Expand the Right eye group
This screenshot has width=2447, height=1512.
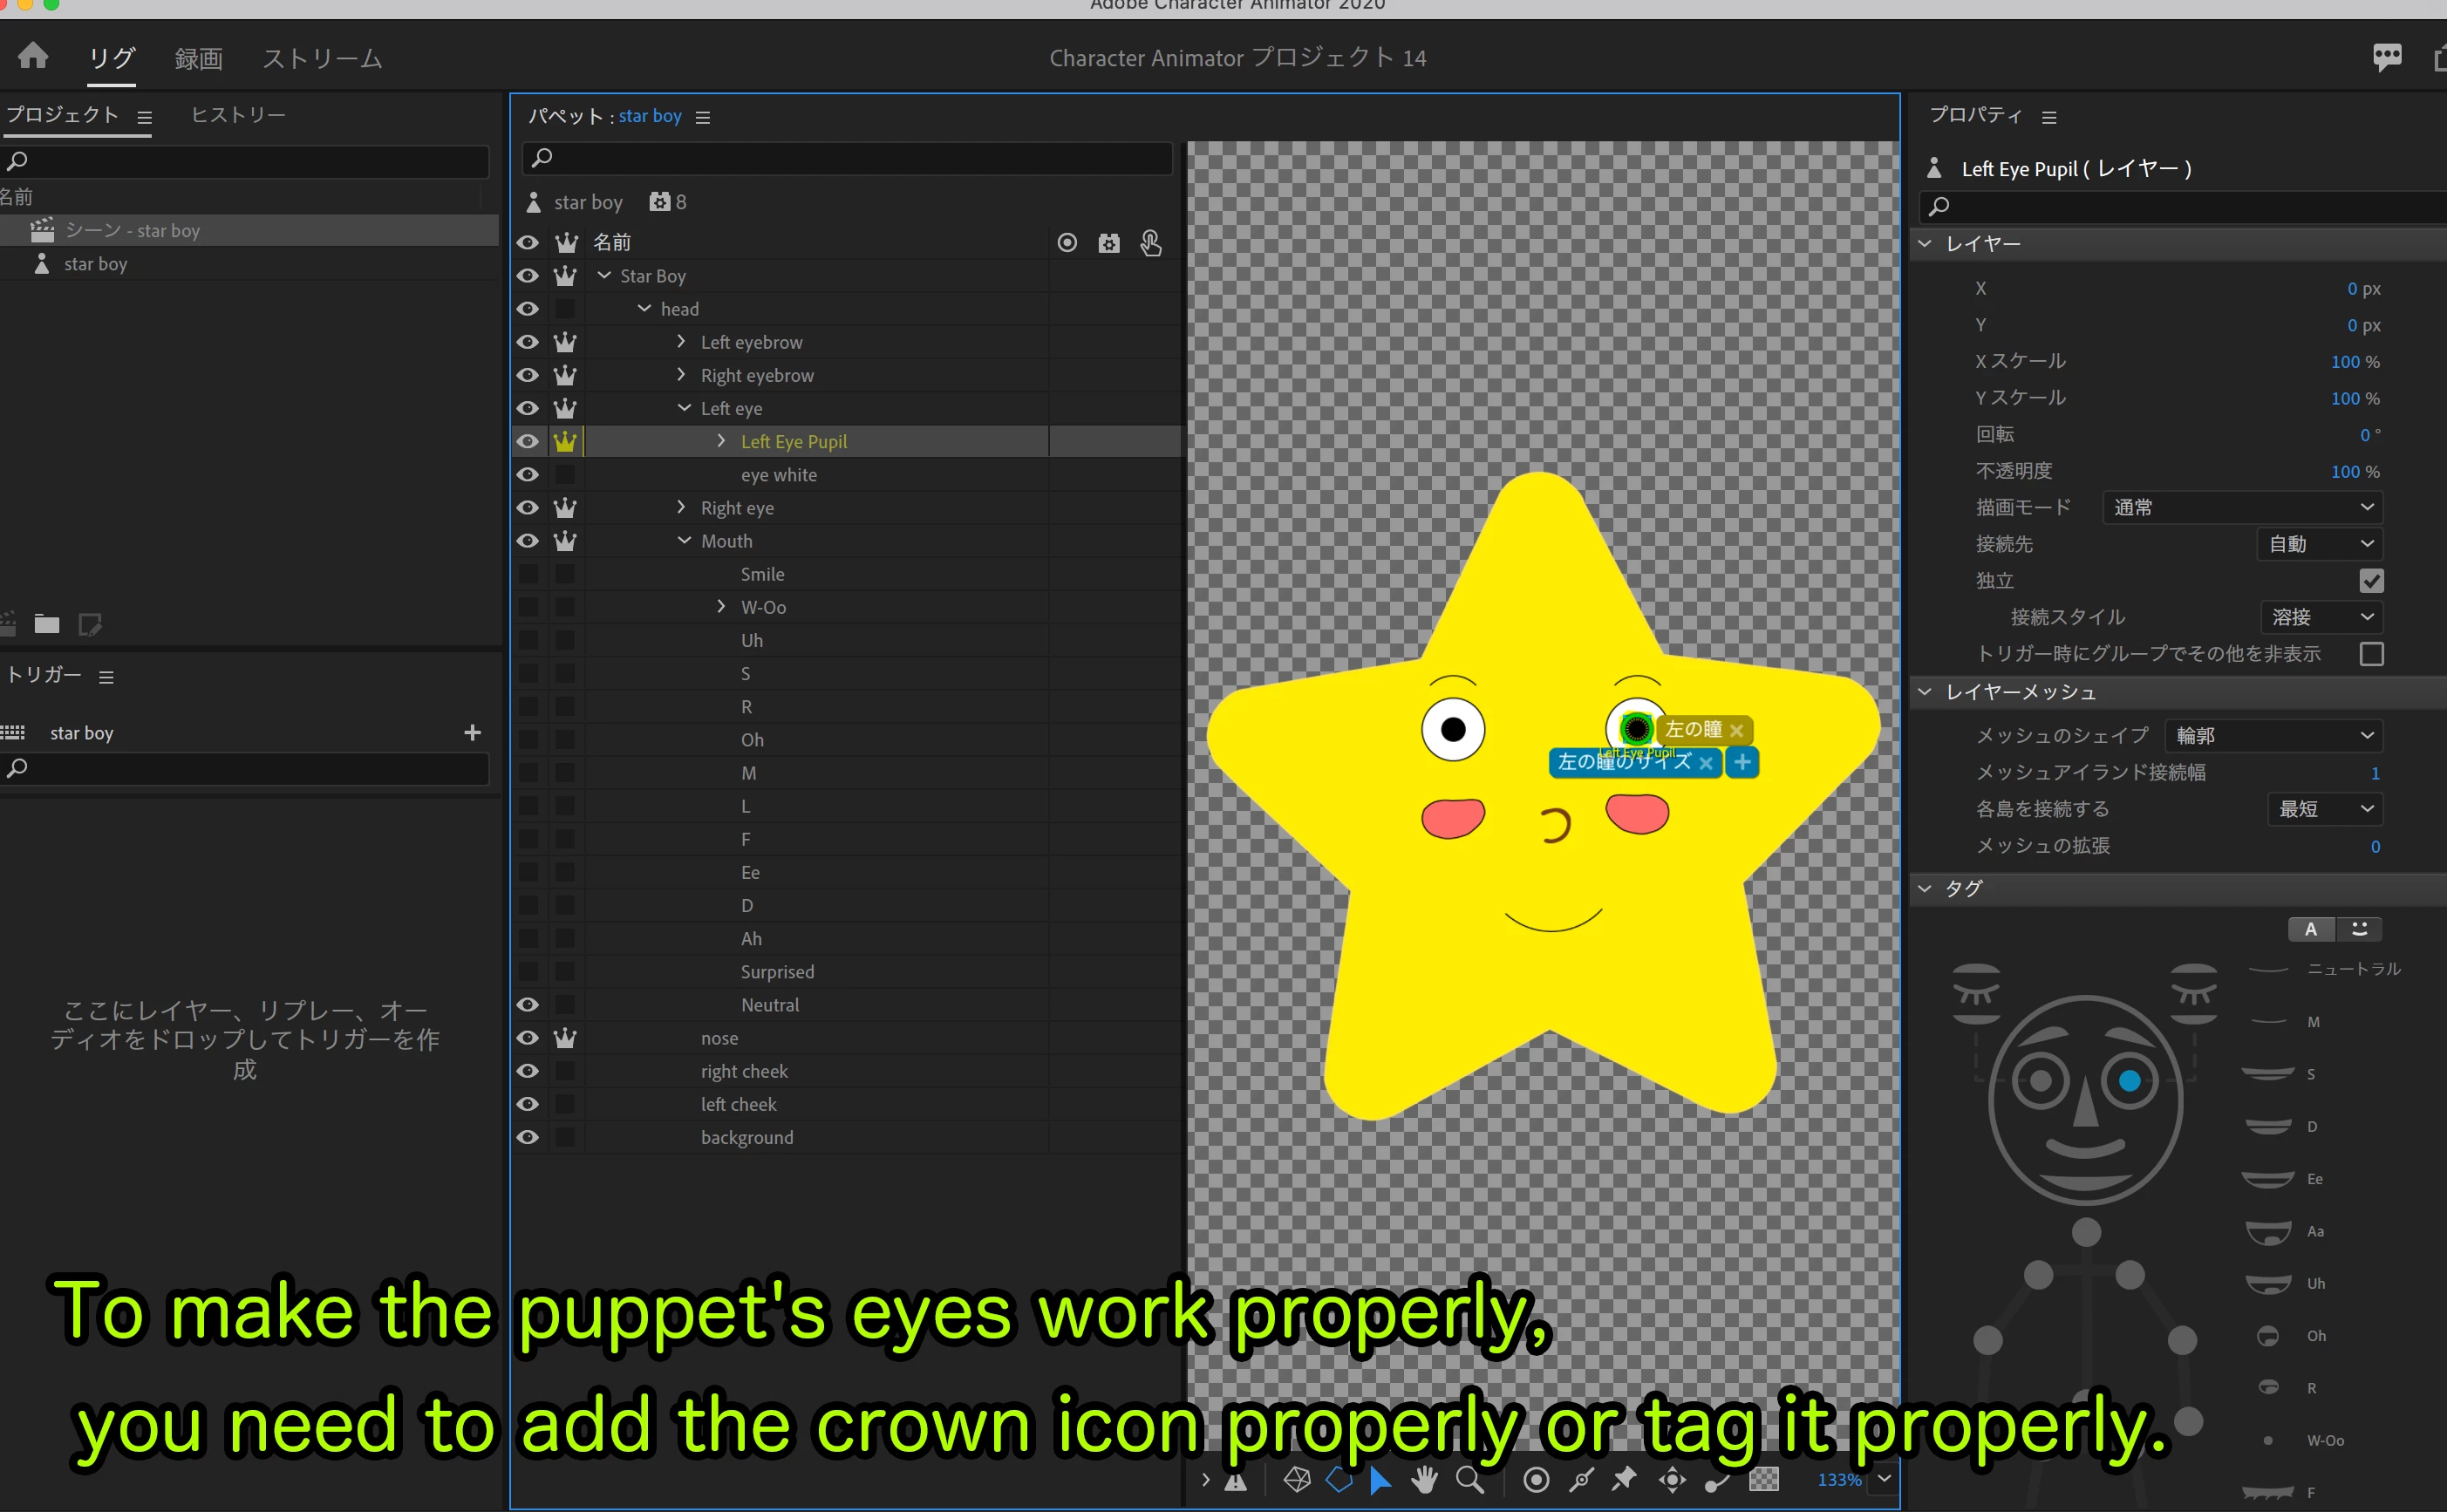(681, 508)
